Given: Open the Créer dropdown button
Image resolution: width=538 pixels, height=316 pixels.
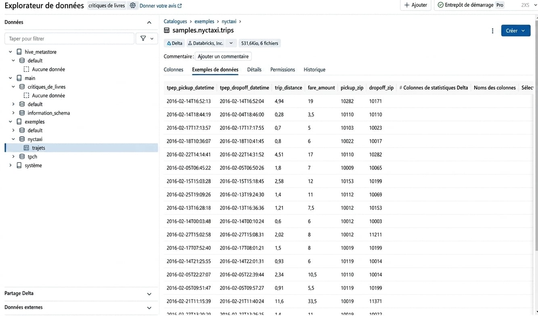Looking at the screenshot, I should (x=516, y=31).
